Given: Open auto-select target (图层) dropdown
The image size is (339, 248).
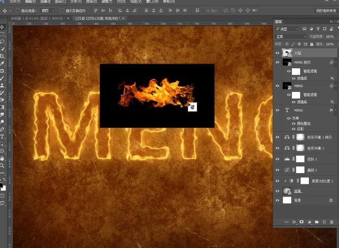Looking at the screenshot, I should (x=48, y=11).
